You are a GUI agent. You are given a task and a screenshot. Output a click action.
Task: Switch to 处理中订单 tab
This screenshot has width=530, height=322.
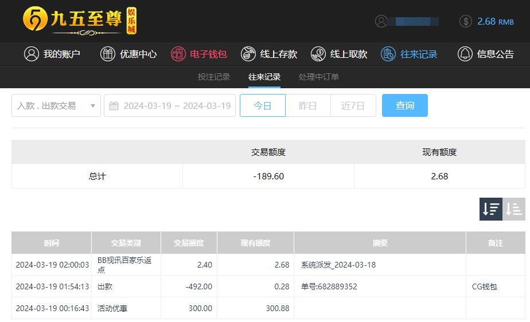tap(319, 77)
